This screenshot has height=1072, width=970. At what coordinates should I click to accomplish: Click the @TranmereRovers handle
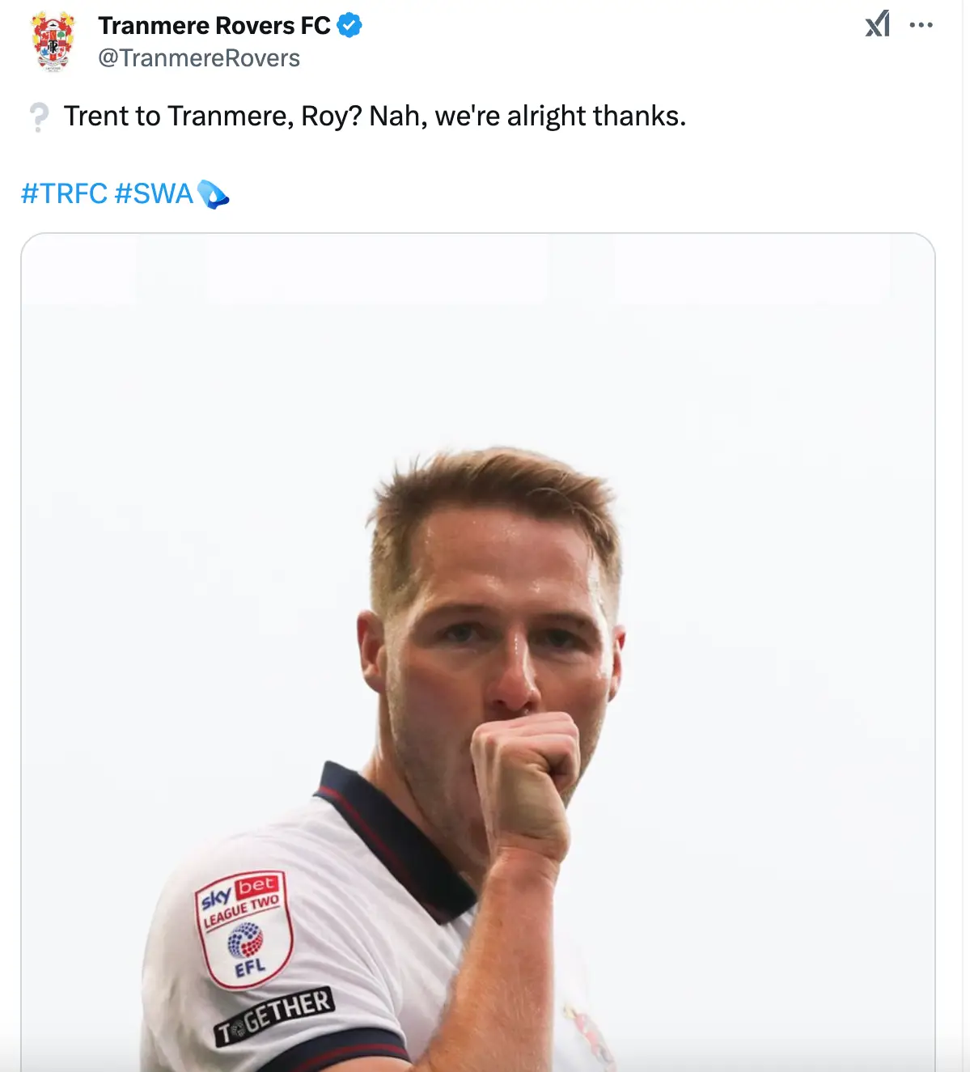pos(198,57)
